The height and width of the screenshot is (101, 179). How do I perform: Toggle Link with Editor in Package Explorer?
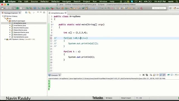pos(30,12)
